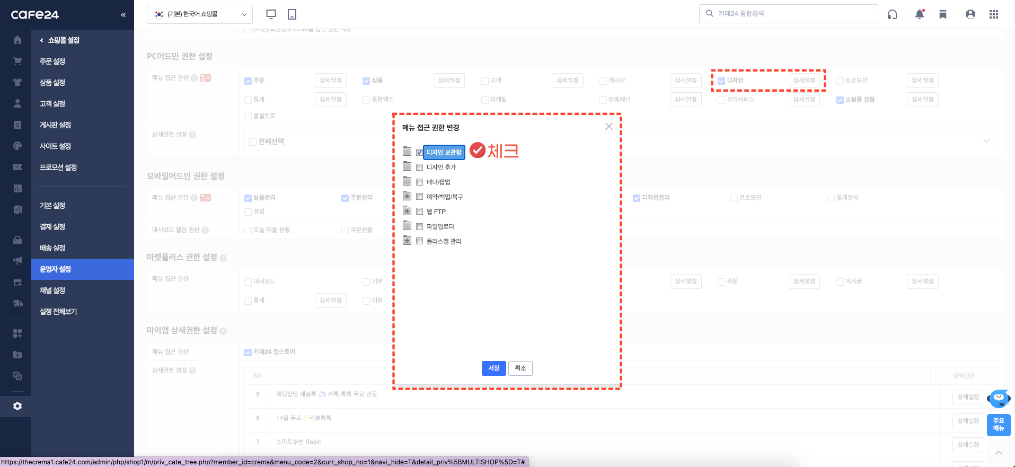
Task: Click 상세설정 button next to 주문
Action: click(331, 81)
